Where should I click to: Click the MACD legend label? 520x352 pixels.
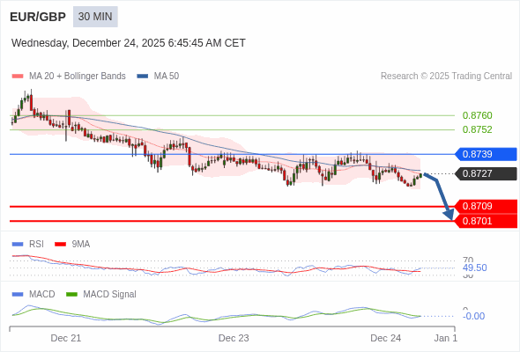tap(42, 294)
